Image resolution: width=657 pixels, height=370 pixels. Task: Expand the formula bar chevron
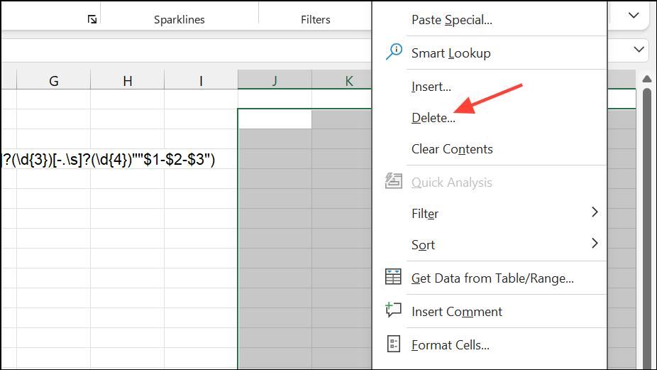tap(639, 50)
